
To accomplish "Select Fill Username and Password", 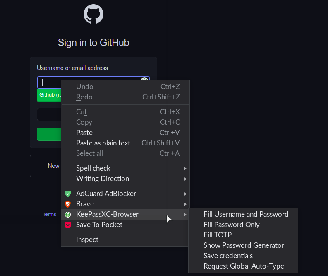I will pyautogui.click(x=246, y=214).
